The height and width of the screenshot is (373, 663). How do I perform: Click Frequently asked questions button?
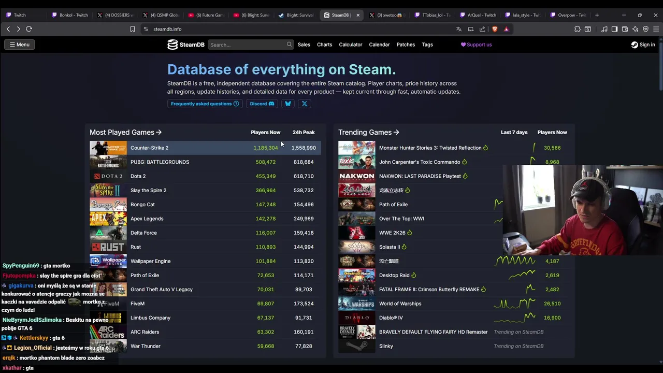tap(205, 104)
